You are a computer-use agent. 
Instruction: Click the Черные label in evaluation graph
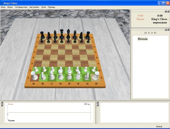pos(11,121)
